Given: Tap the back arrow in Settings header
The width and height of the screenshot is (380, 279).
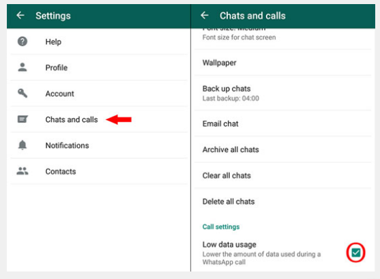Looking at the screenshot, I should 20,16.
